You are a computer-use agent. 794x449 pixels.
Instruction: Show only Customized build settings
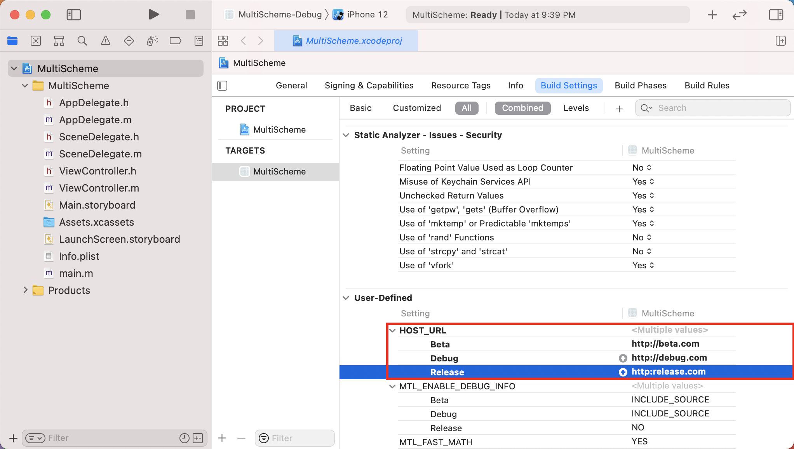[x=416, y=108]
